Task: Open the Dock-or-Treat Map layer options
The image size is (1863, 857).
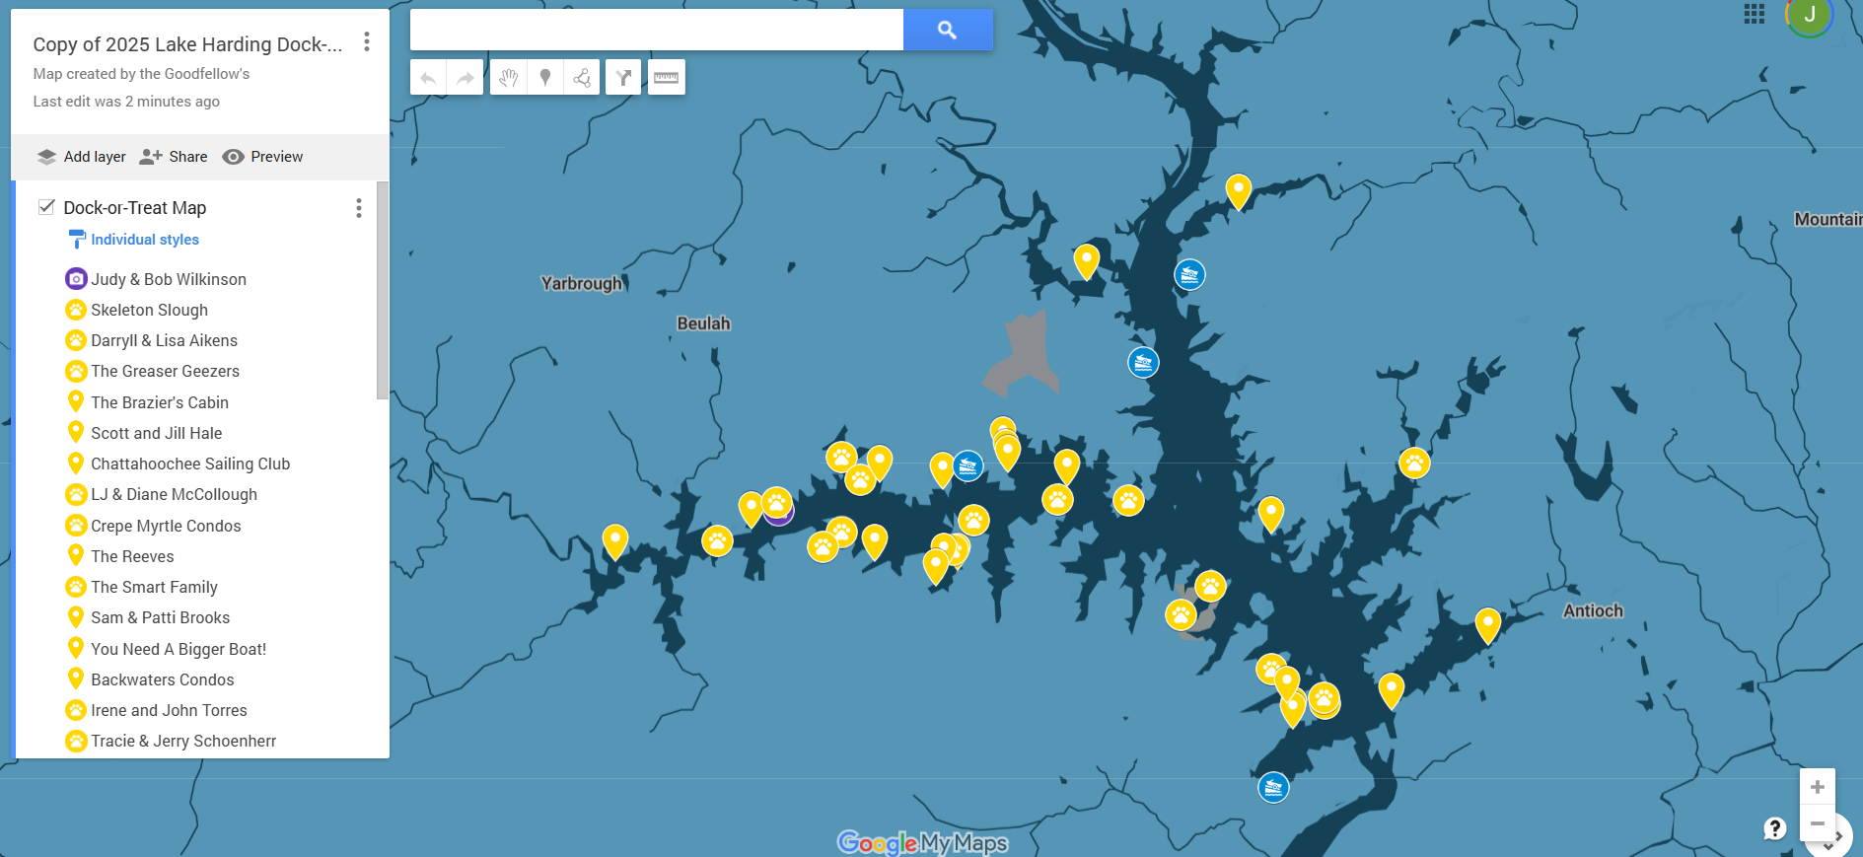Action: click(358, 208)
